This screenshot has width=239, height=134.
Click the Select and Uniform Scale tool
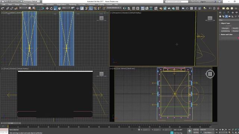(x=56, y=8)
